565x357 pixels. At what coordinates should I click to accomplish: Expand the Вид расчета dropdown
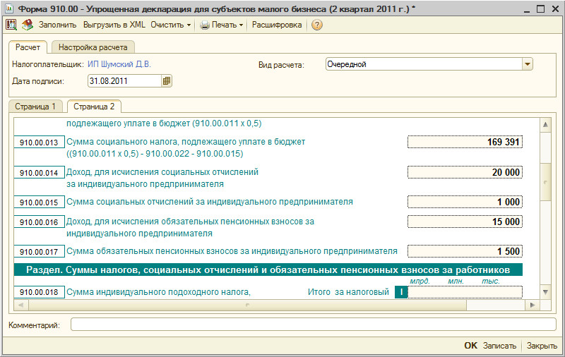click(x=527, y=64)
